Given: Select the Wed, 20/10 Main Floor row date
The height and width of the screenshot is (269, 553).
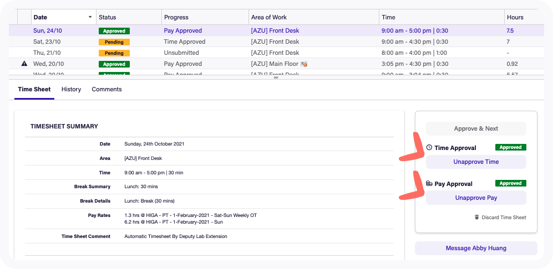Looking at the screenshot, I should 49,64.
